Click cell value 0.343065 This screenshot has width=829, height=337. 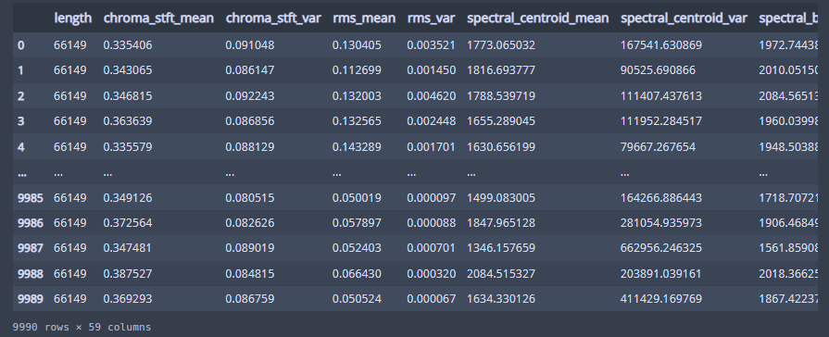click(128, 70)
